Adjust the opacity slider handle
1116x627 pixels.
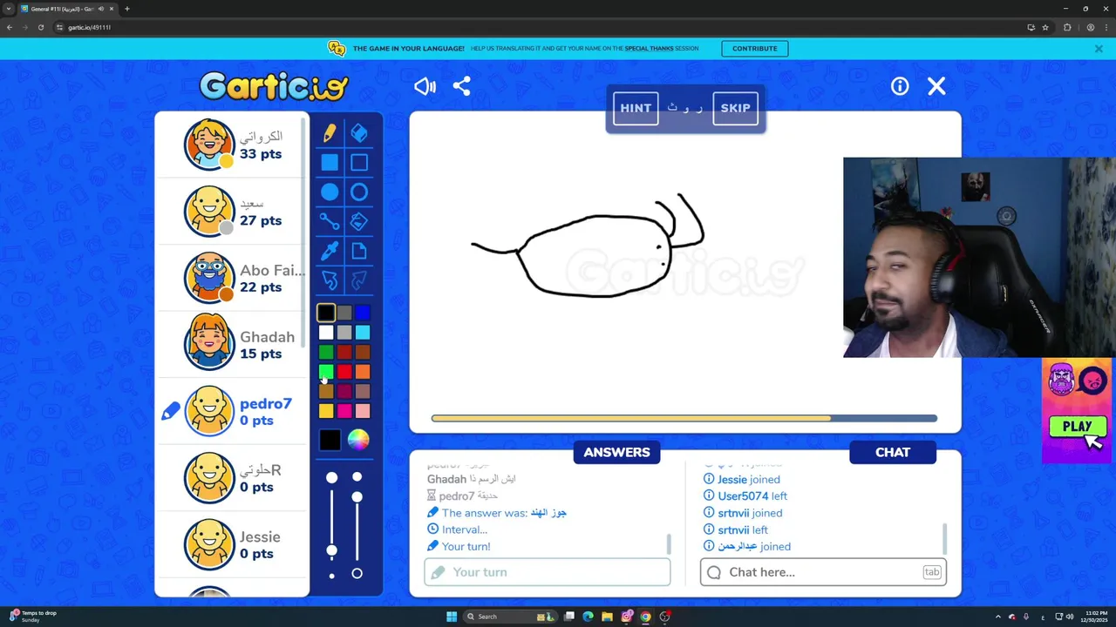point(357,496)
